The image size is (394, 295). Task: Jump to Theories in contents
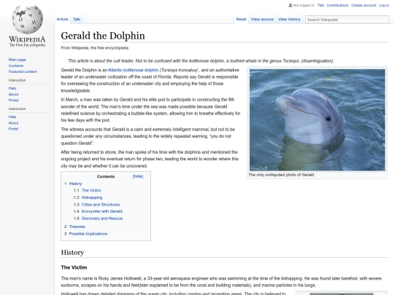[77, 227]
